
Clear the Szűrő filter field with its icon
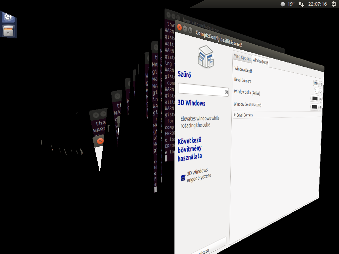pos(226,92)
